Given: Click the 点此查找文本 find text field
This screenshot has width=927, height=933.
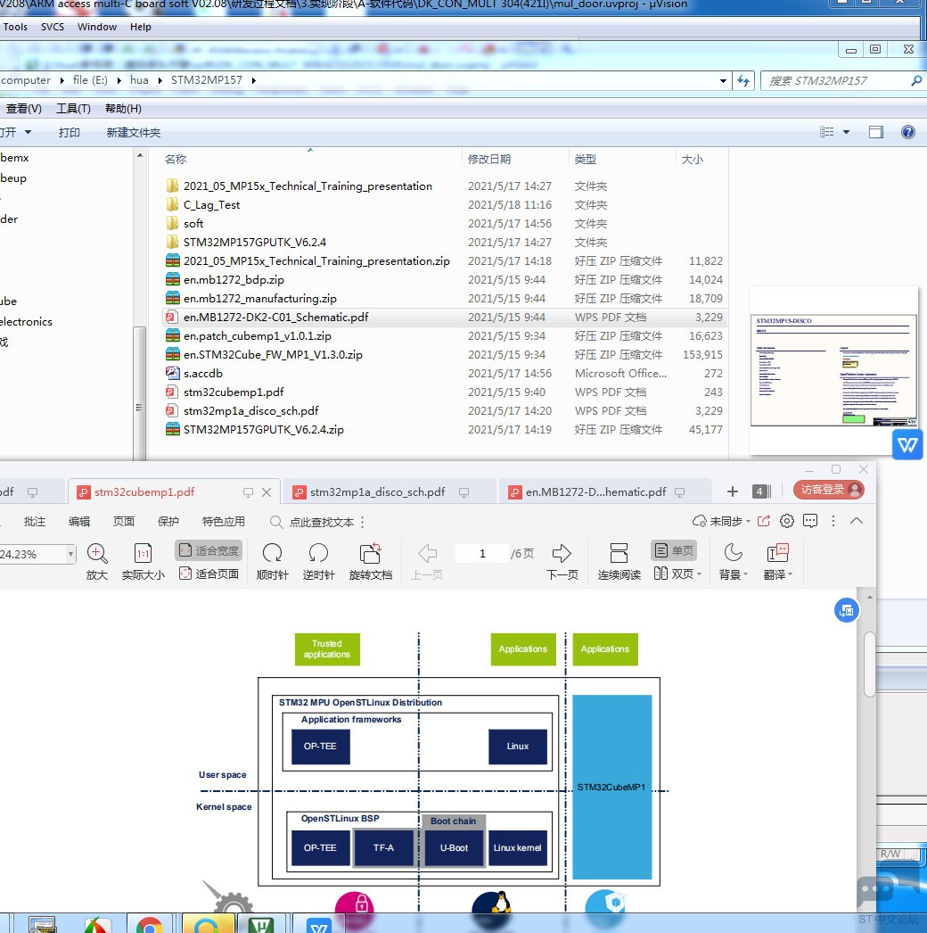Looking at the screenshot, I should pos(322,522).
